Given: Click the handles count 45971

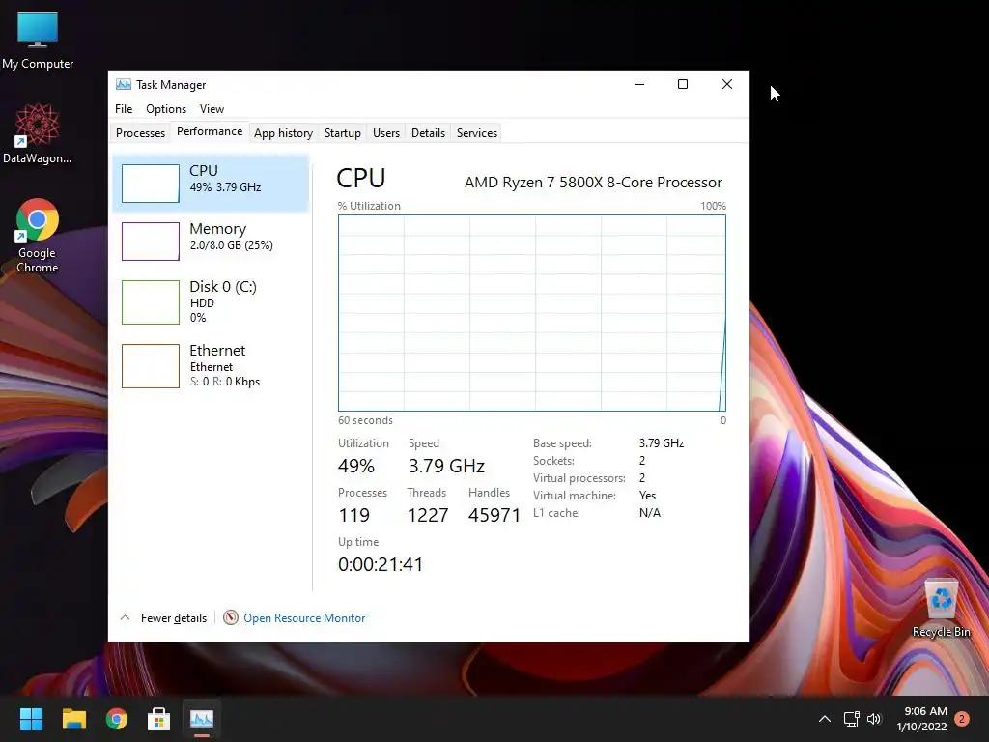Looking at the screenshot, I should tap(494, 516).
